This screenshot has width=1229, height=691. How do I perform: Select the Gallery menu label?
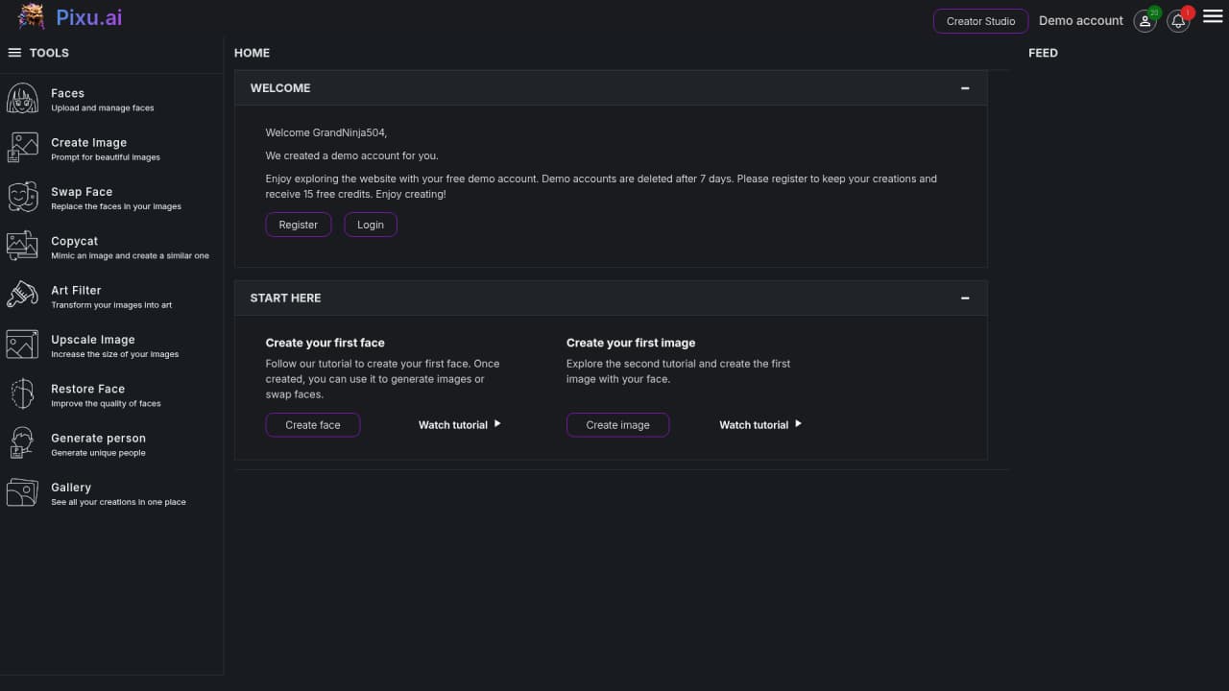tap(71, 488)
